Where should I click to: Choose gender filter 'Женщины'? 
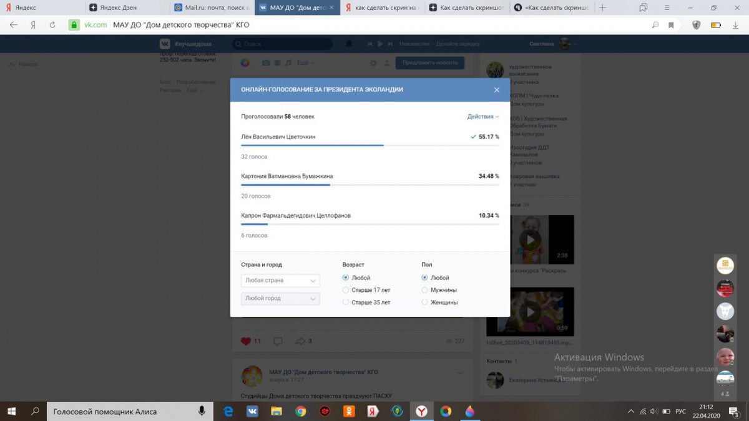pyautogui.click(x=425, y=302)
